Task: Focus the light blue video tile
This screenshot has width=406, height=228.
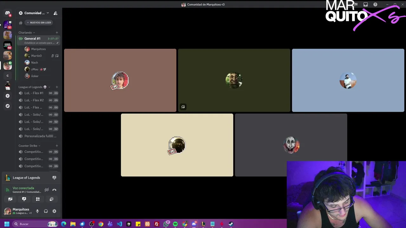Action: (348, 80)
